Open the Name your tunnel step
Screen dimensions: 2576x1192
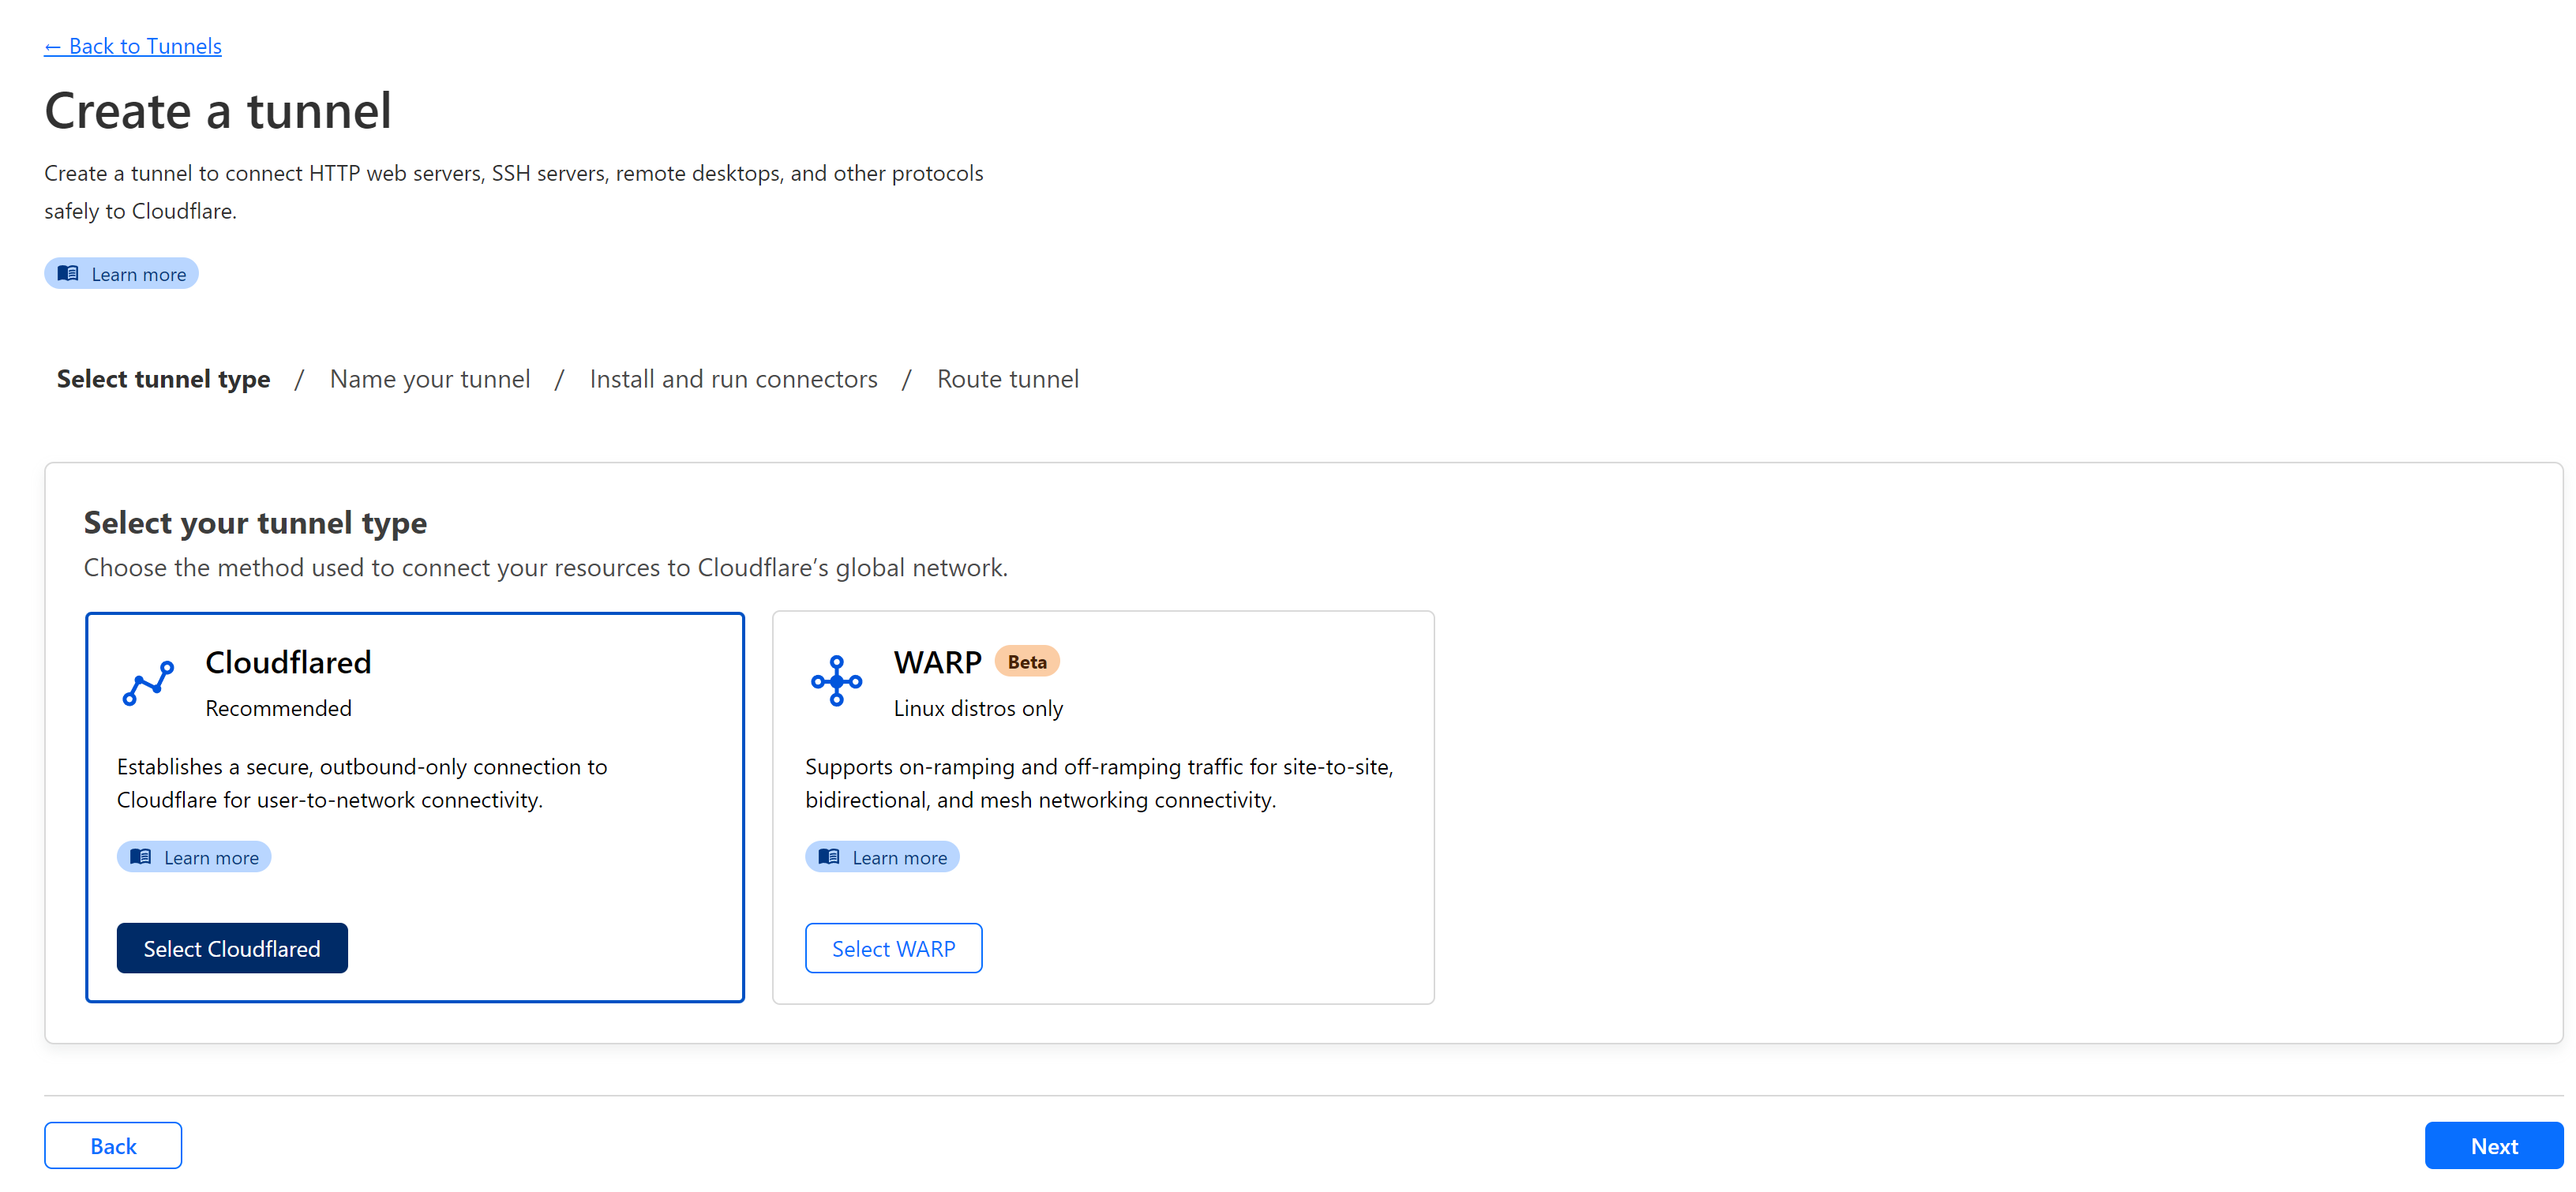(430, 378)
